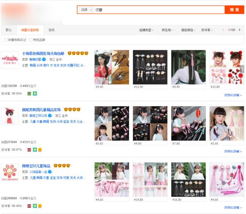Open the 小饰易妆 shop logo
Viewport: 246px width, 214px height.
[x=10, y=60]
